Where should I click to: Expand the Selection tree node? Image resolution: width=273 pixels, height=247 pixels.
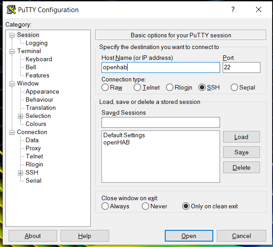[20, 116]
